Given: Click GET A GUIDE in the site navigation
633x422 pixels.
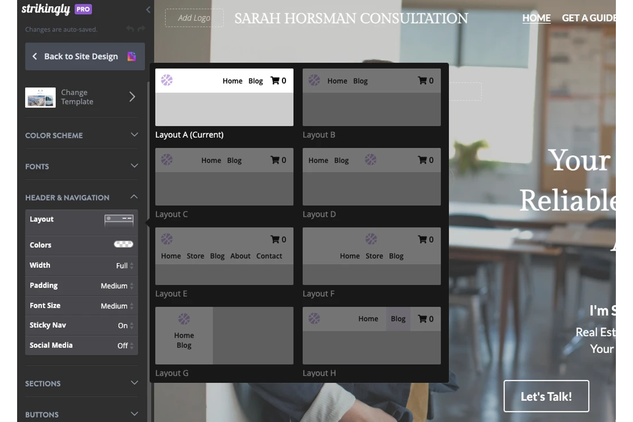Looking at the screenshot, I should [589, 18].
